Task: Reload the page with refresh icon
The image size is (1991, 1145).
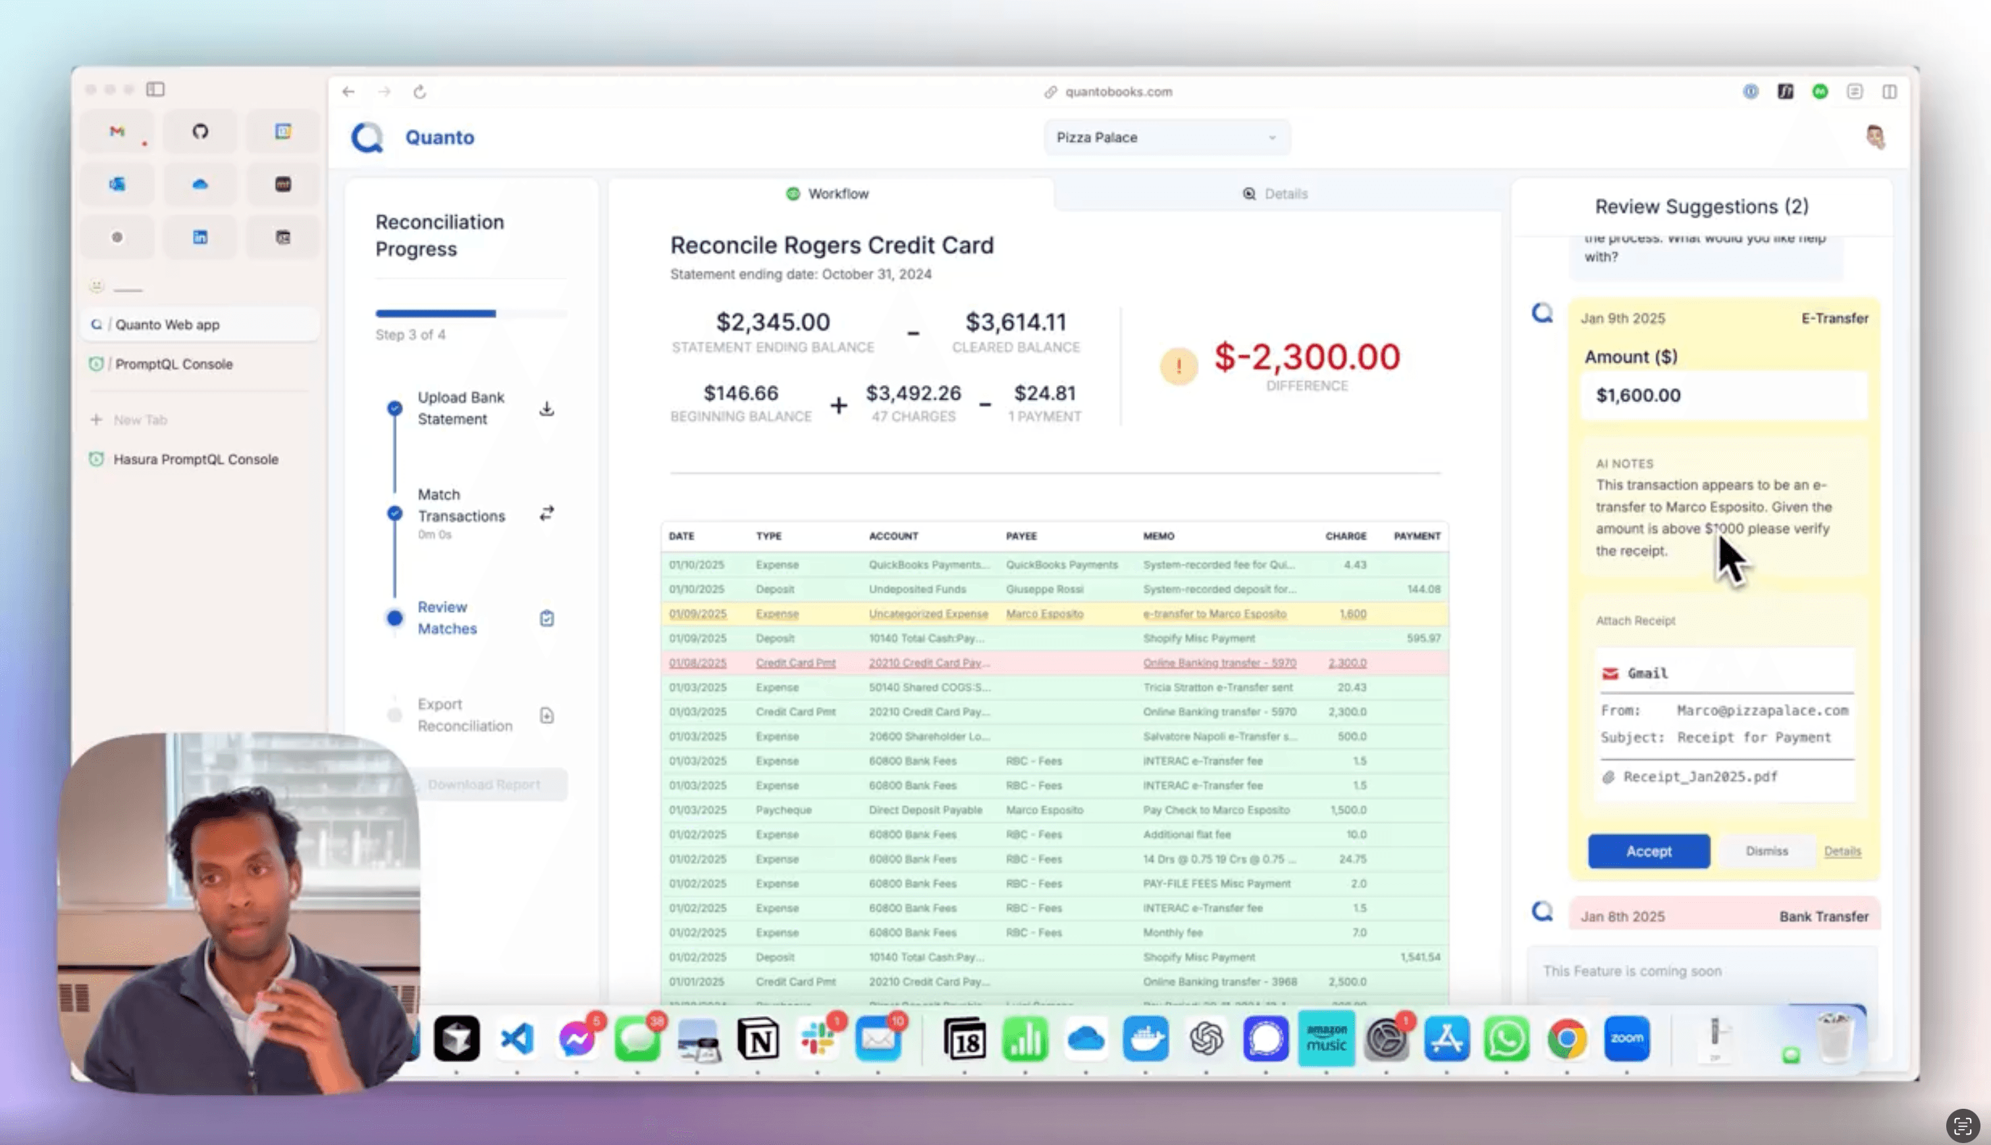Action: 419,92
